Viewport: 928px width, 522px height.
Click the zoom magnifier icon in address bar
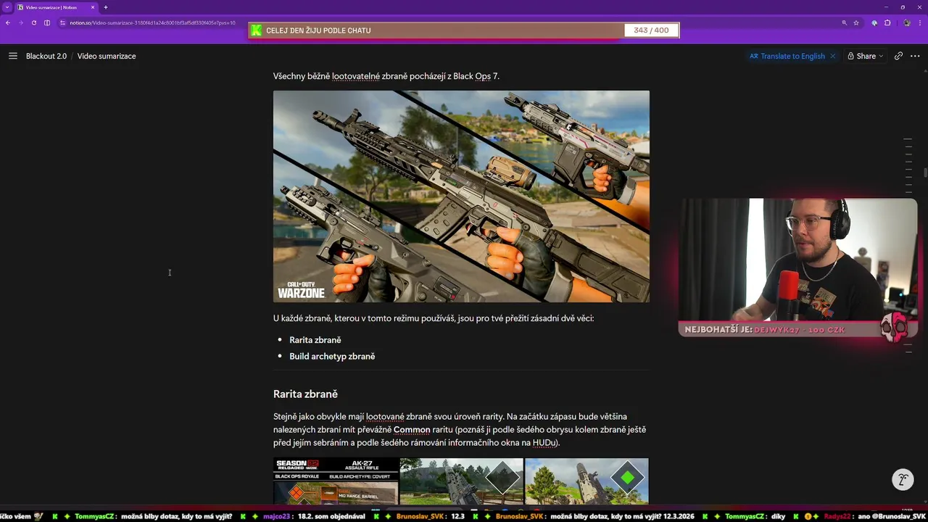(844, 22)
